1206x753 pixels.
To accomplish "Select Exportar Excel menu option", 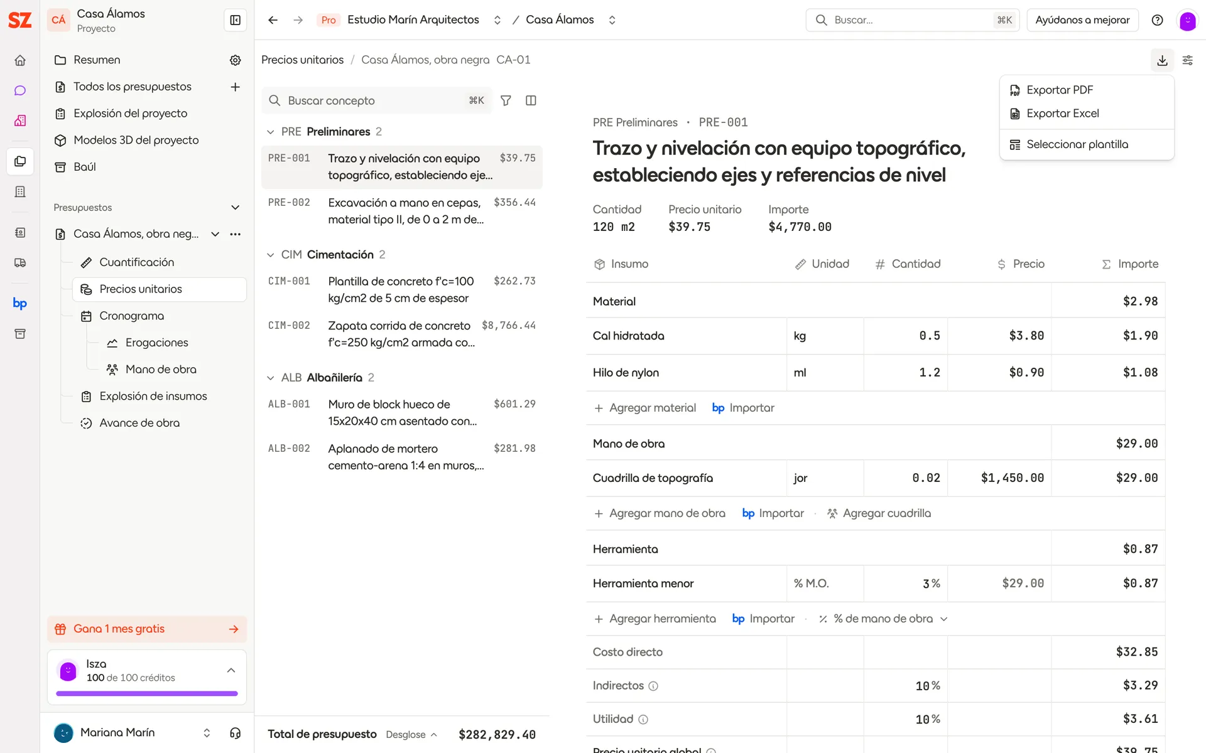I will (x=1086, y=114).
